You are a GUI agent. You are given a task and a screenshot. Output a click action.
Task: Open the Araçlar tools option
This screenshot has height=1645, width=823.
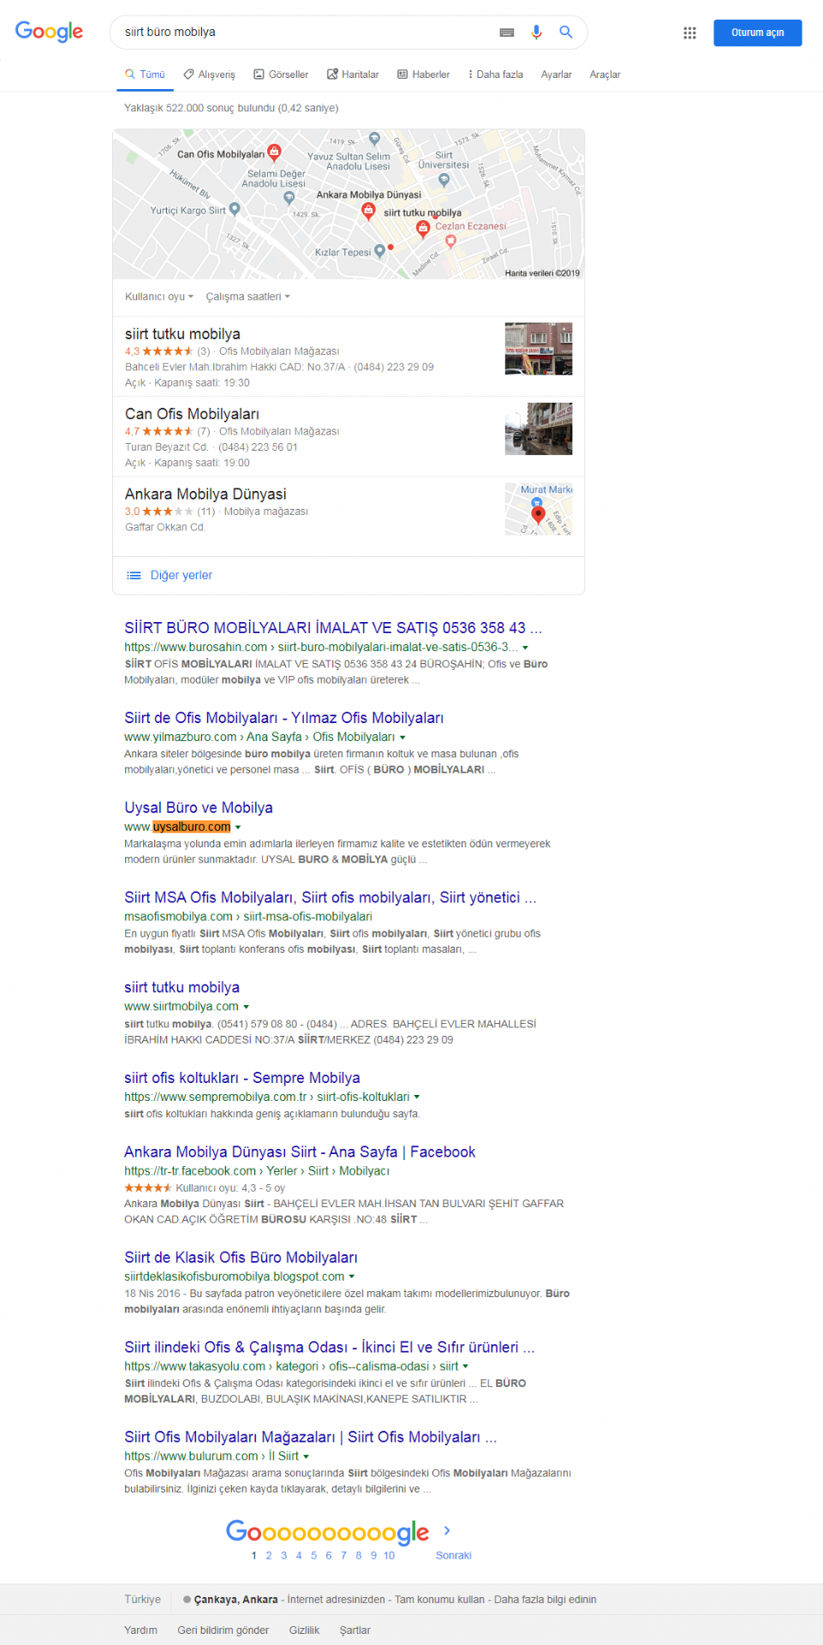coord(605,75)
